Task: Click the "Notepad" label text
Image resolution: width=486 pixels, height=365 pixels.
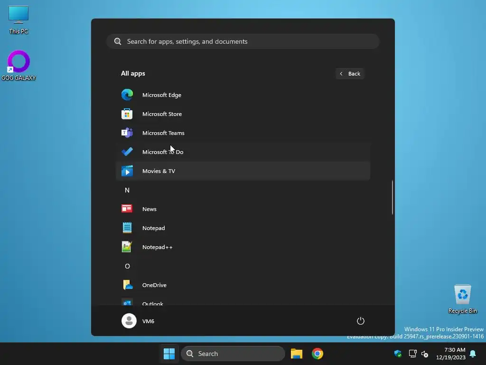Action: tap(154, 228)
